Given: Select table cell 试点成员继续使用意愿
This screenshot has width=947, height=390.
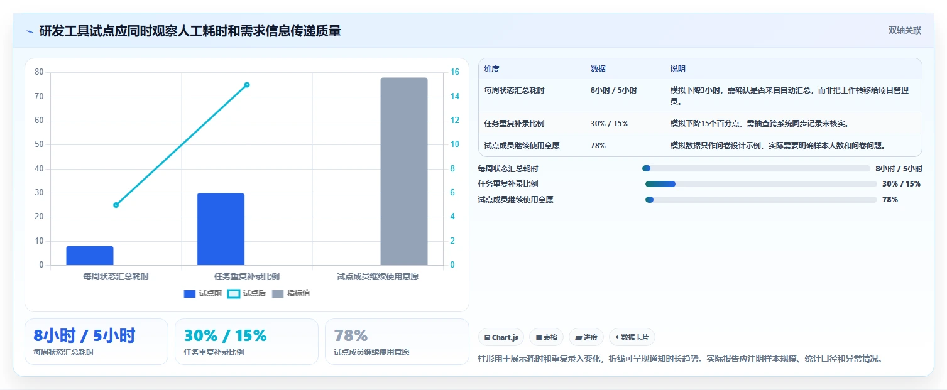Looking at the screenshot, I should [522, 146].
